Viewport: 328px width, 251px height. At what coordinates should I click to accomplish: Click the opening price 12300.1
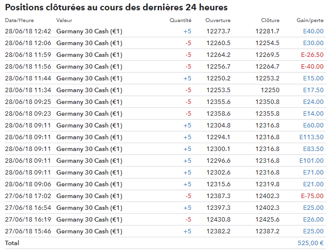pos(218,149)
